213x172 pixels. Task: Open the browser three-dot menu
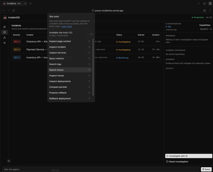point(210,11)
